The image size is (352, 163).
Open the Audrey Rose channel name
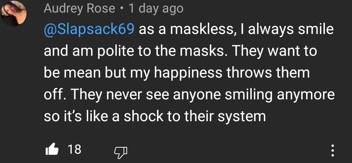(80, 9)
